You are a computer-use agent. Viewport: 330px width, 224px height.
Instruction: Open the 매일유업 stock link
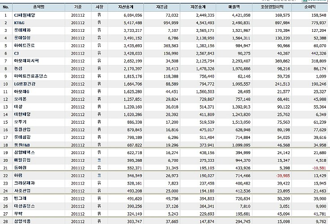click(x=22, y=160)
